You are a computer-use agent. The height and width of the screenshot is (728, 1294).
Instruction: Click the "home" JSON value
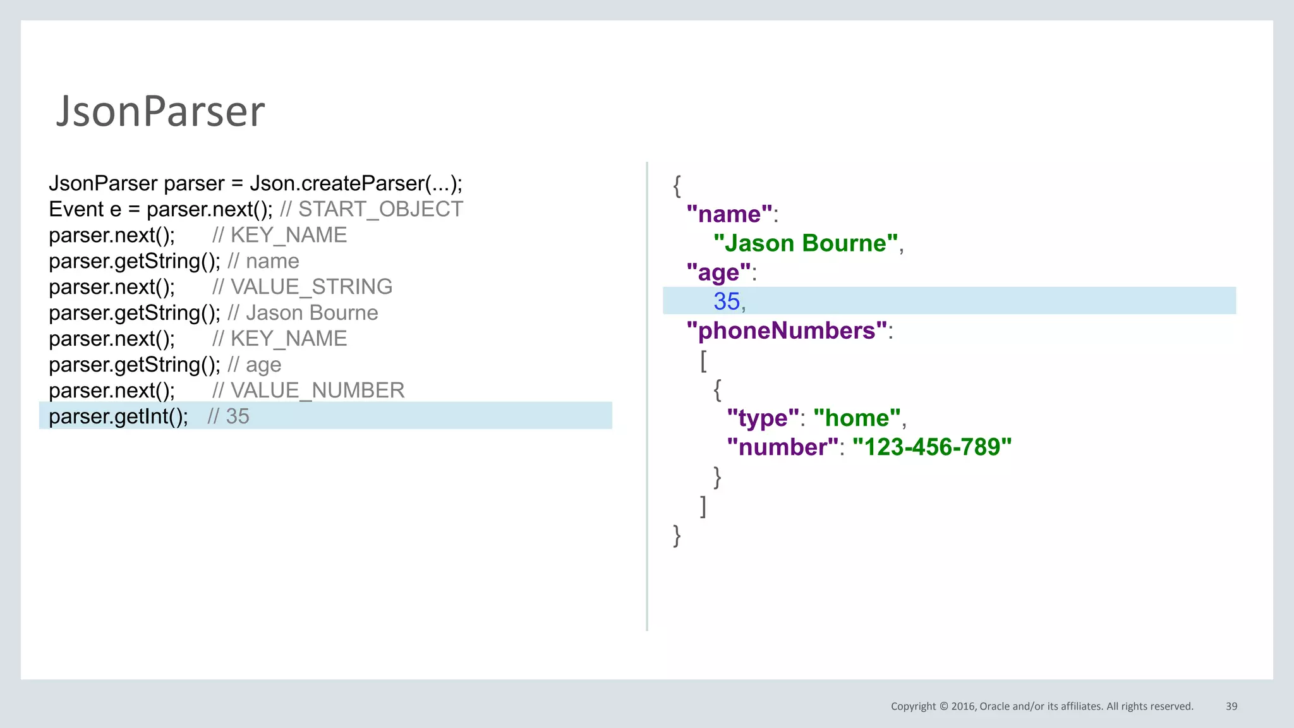click(857, 418)
